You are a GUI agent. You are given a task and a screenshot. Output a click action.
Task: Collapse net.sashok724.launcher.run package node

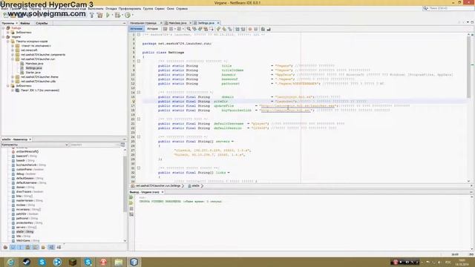coord(13,59)
